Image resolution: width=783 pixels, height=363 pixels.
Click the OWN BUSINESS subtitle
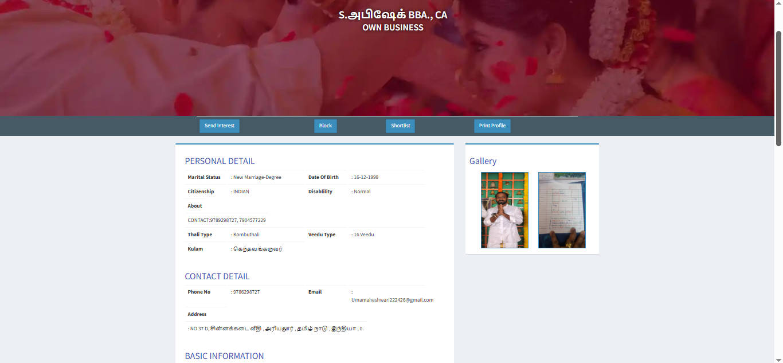(x=393, y=28)
